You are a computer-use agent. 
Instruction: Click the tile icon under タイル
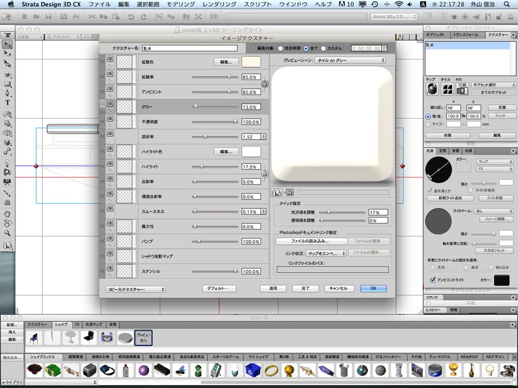click(x=448, y=89)
